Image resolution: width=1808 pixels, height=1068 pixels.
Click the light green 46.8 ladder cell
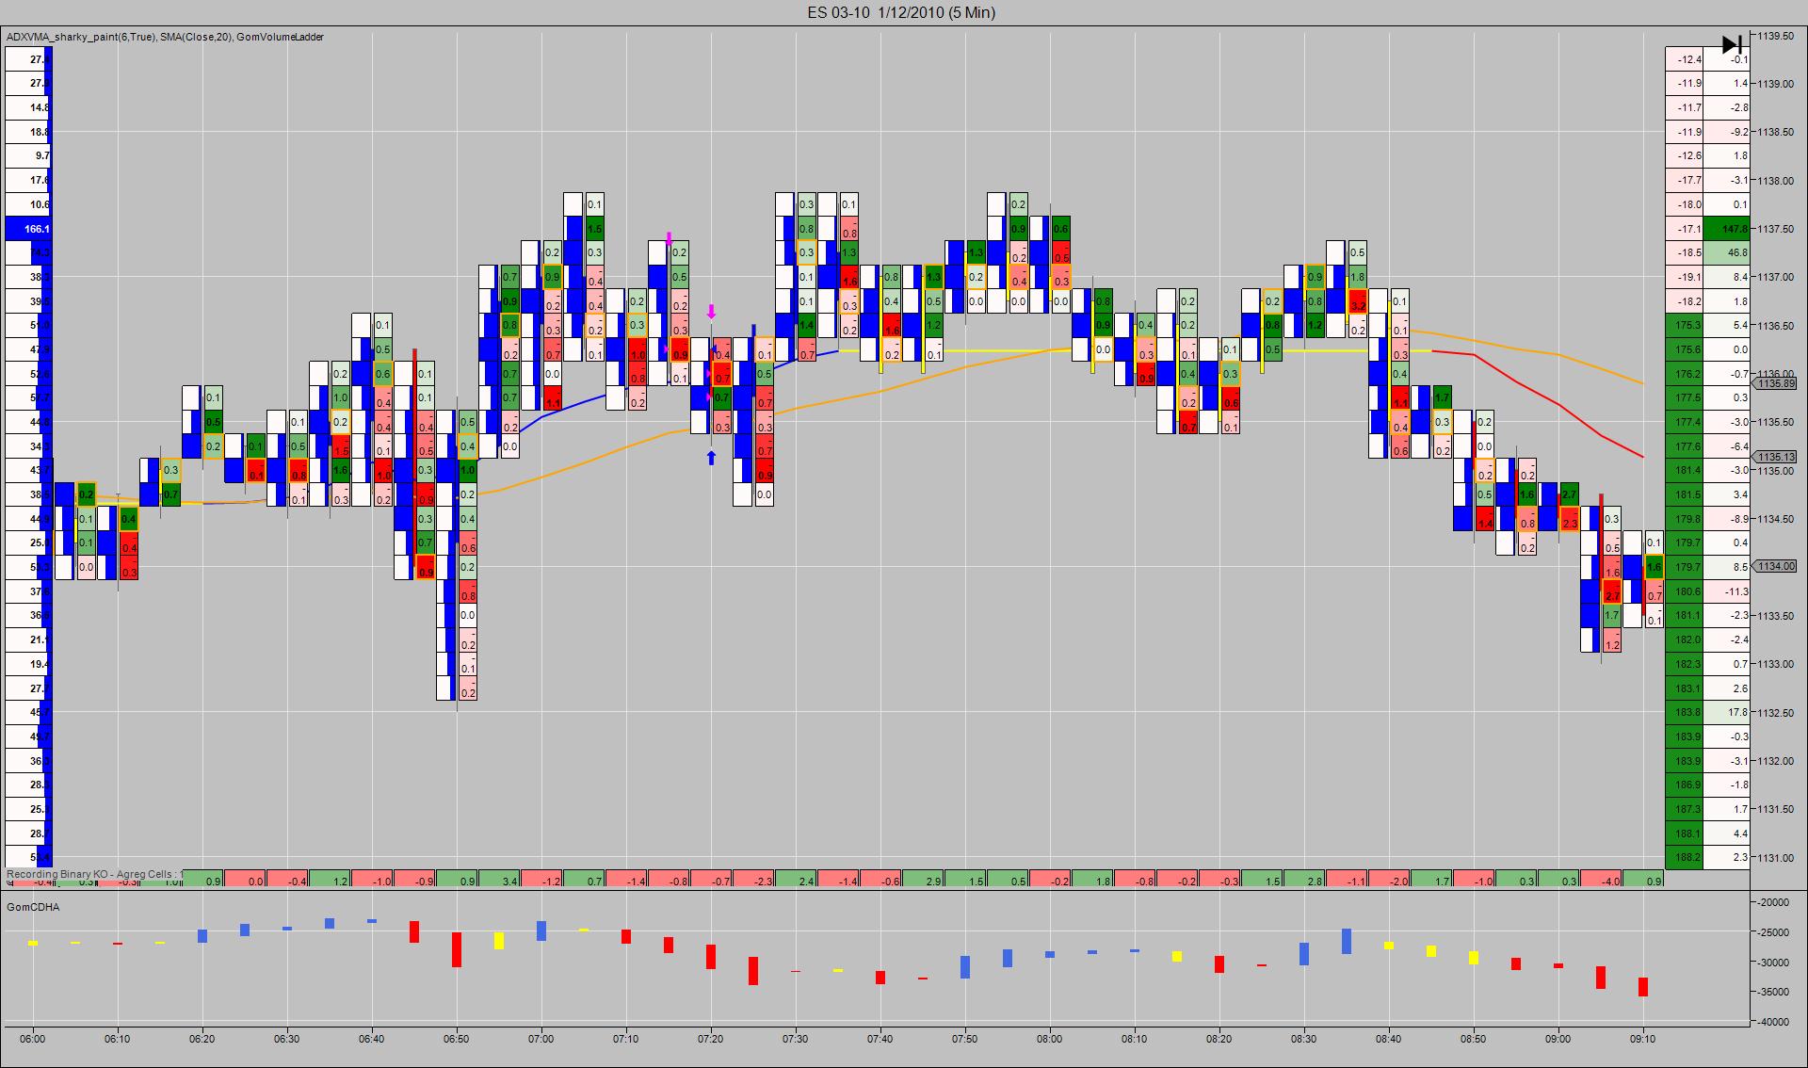[x=1726, y=252]
